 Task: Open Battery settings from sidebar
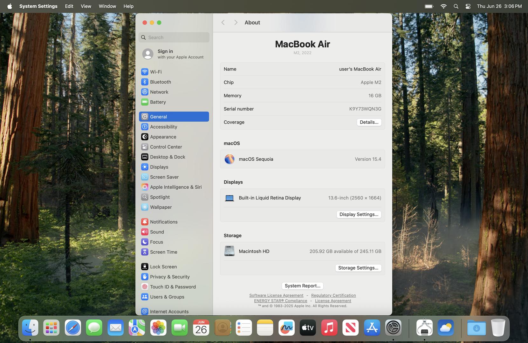pyautogui.click(x=158, y=102)
